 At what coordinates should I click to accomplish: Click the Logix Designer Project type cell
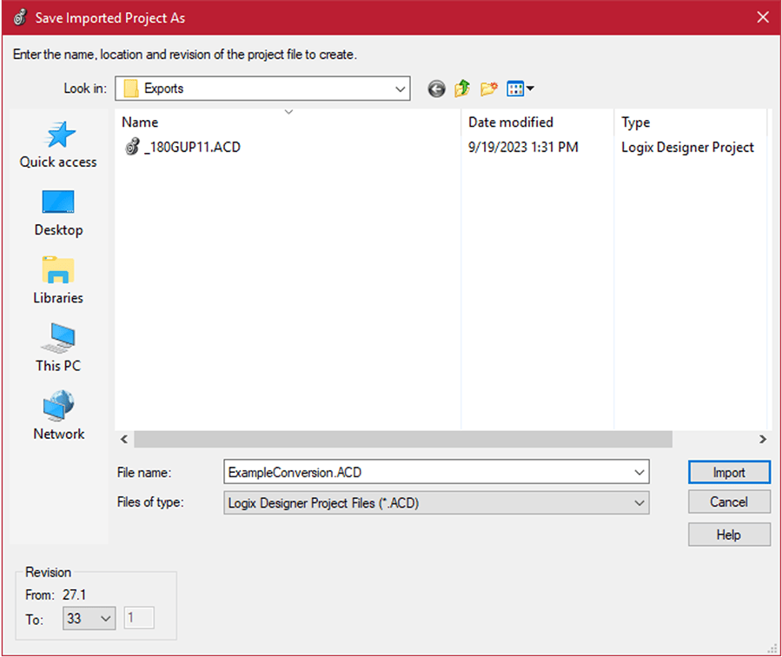pyautogui.click(x=687, y=147)
